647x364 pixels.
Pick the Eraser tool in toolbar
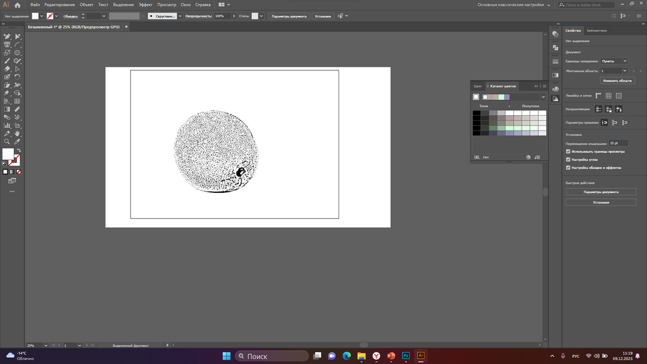(7, 69)
